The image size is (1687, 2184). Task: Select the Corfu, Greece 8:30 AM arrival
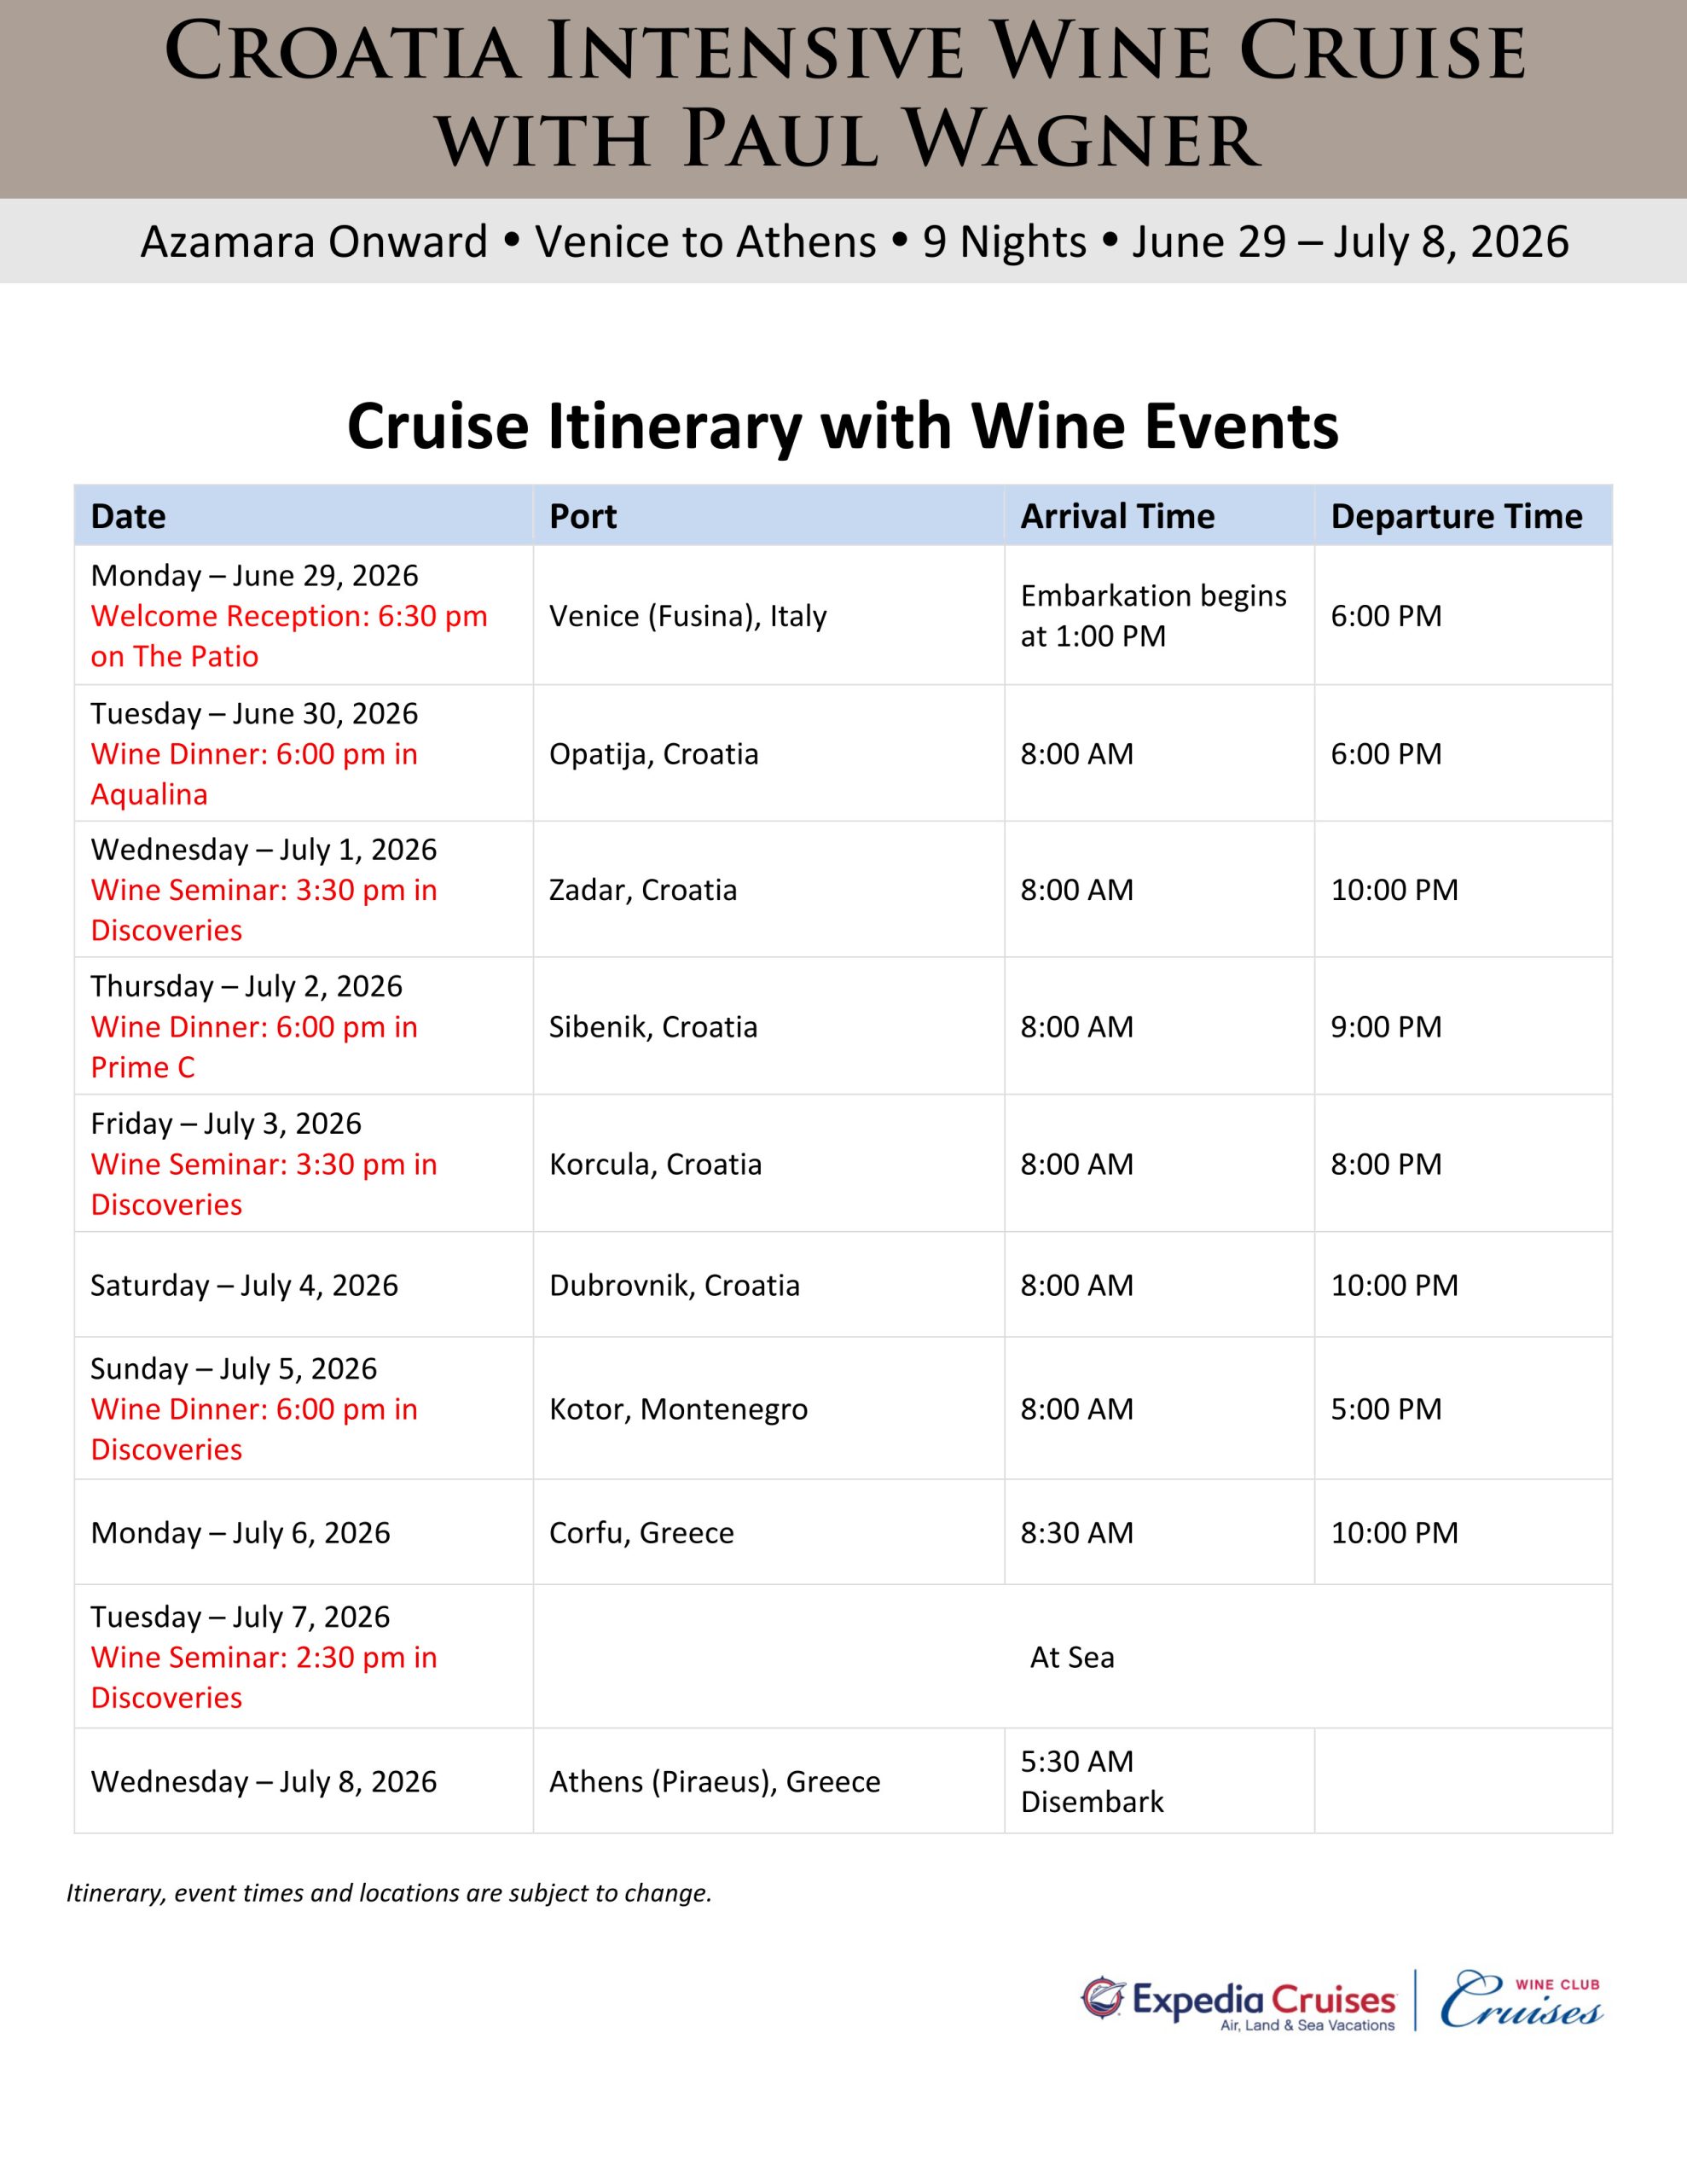[x=1077, y=1533]
